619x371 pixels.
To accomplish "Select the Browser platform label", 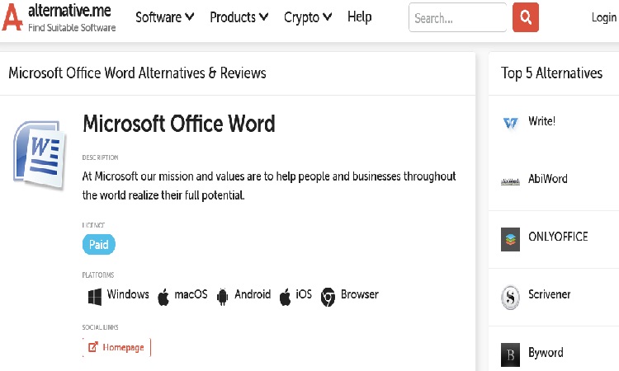I will (360, 294).
